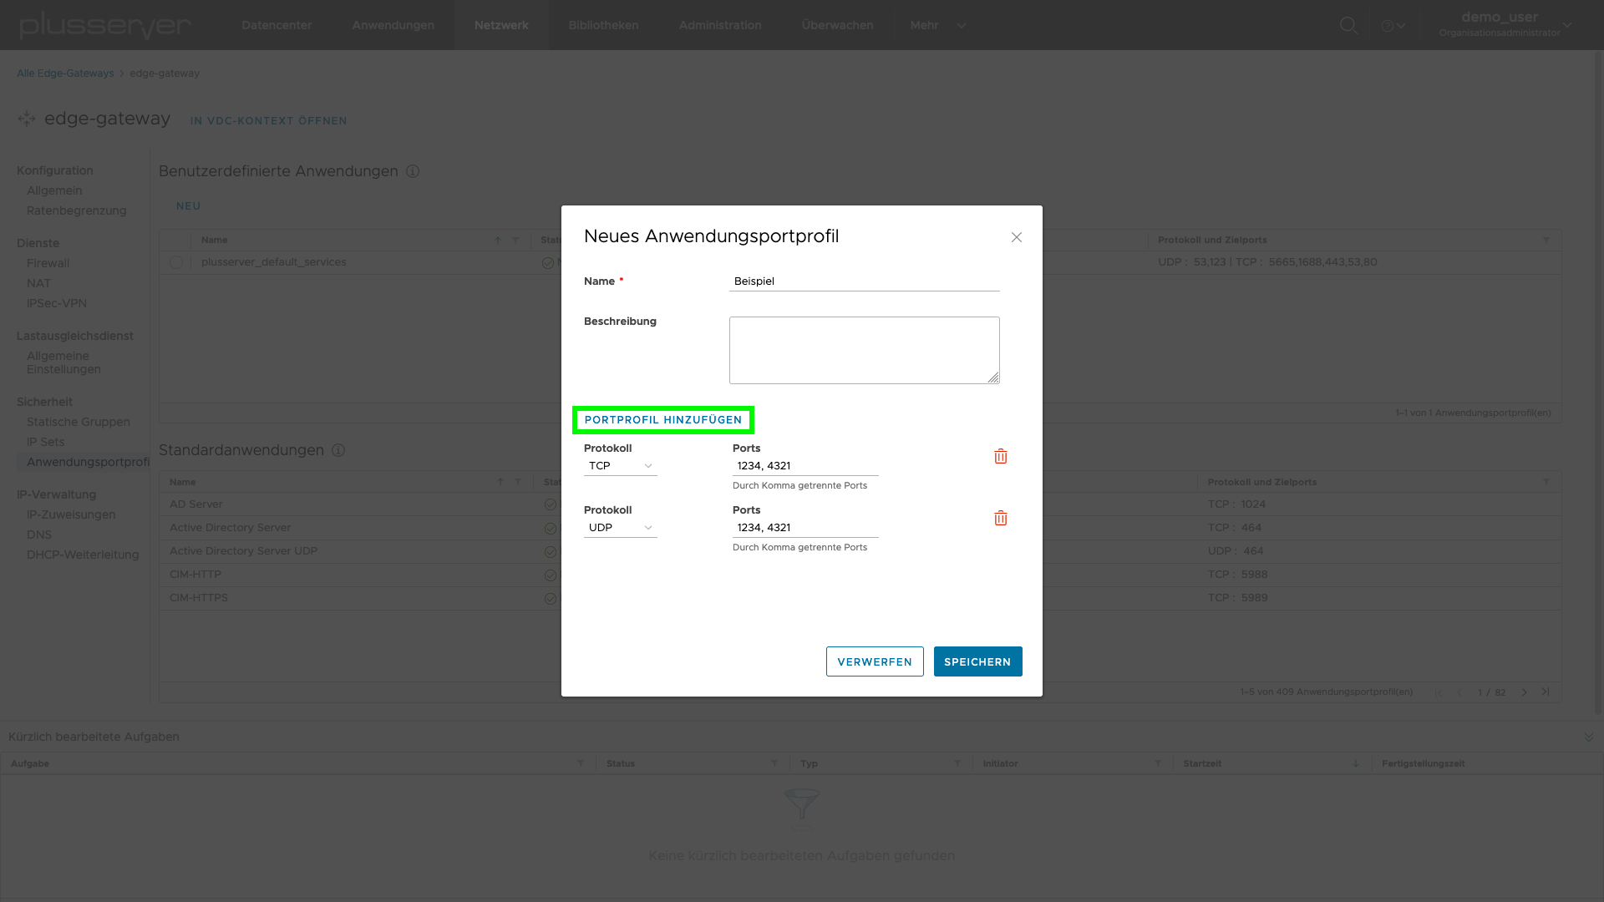
Task: Delete the UDP port profile row
Action: coord(1000,519)
